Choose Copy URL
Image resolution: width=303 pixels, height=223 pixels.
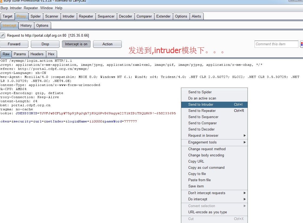point(214,161)
